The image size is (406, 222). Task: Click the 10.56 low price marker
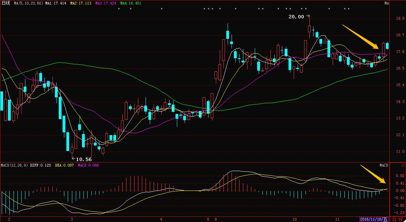click(x=83, y=159)
